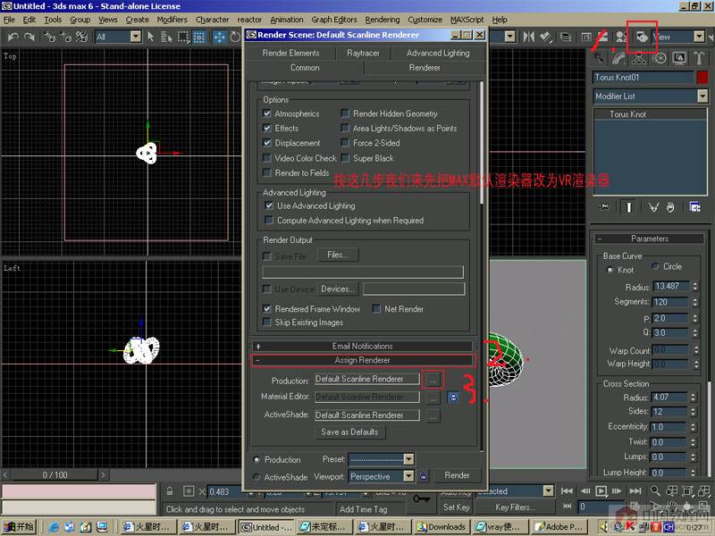Enable Render Hidden Geometry
715x536 pixels.
(x=345, y=113)
